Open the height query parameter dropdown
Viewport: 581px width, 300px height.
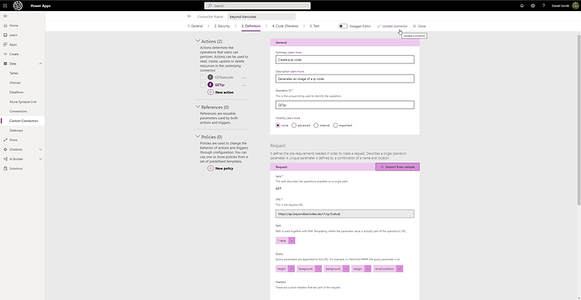(x=291, y=269)
